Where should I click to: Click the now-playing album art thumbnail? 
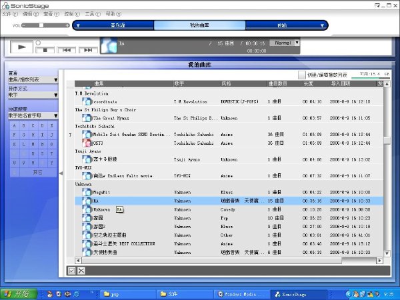click(x=109, y=45)
